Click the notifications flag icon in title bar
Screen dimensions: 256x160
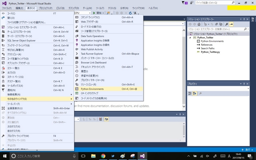click(185, 3)
